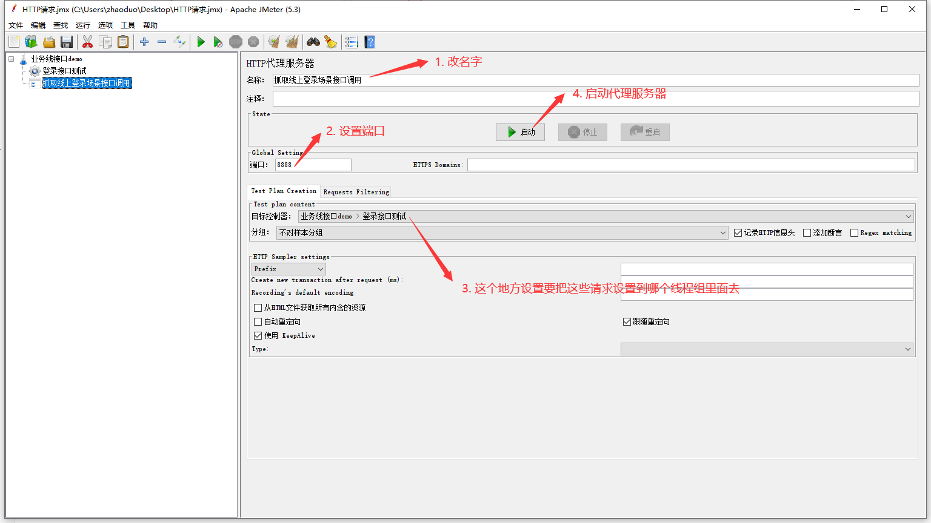931x523 pixels.
Task: Enable the 添加断言 checkbox
Action: pyautogui.click(x=807, y=233)
